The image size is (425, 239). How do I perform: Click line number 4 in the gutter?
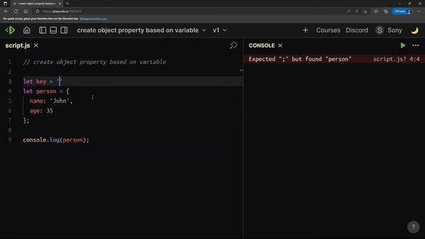(x=10, y=91)
